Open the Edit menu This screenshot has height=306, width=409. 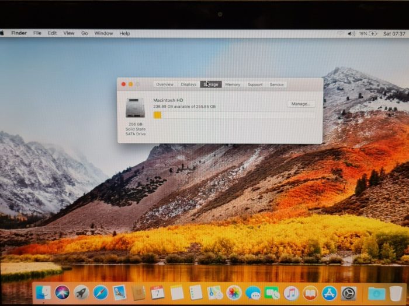point(52,33)
